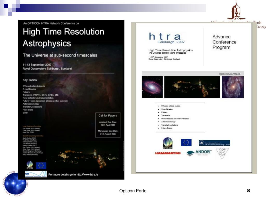Click the Centre for Astronomy NUI Galway logo

pyautogui.click(x=15, y=184)
